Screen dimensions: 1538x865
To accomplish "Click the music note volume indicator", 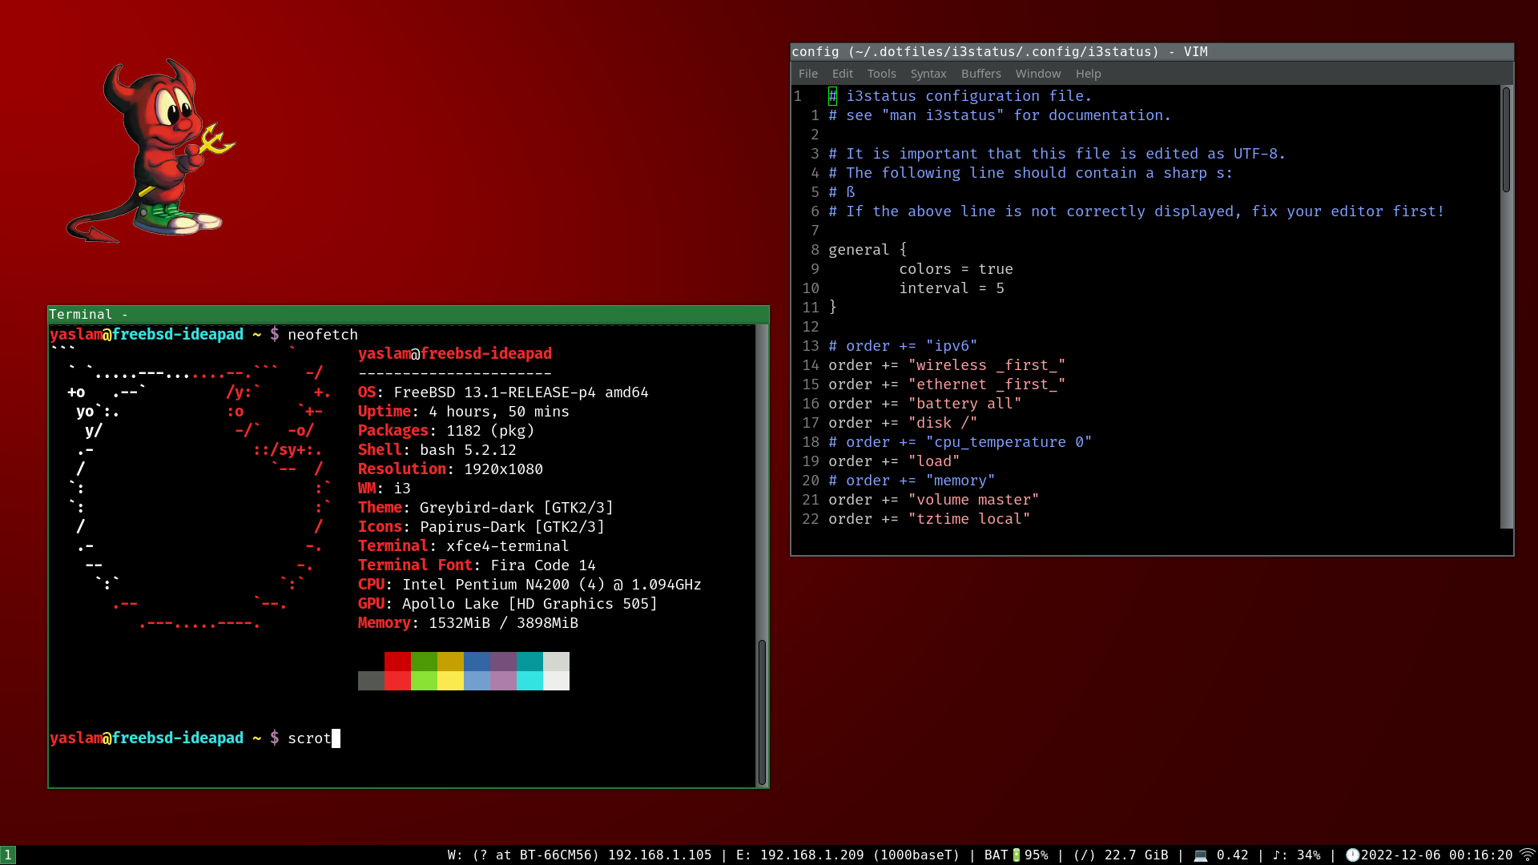I will tap(1276, 855).
